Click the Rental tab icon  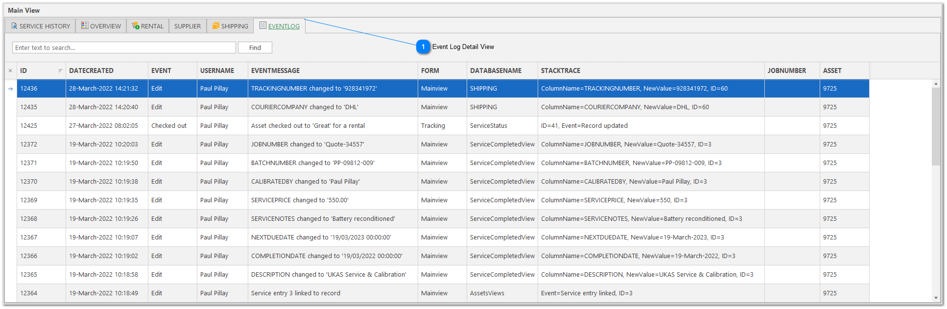(x=136, y=25)
